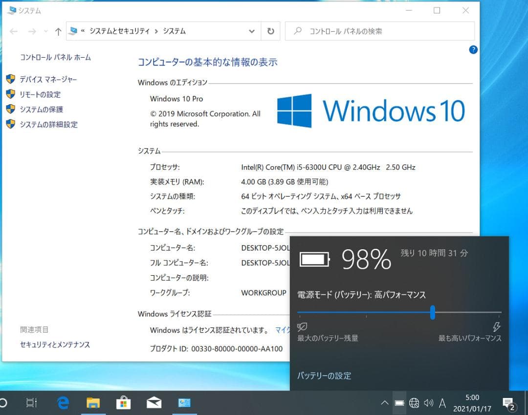Launch Microsoft Store from the taskbar
Viewport: 528px width, 415px height.
123,403
